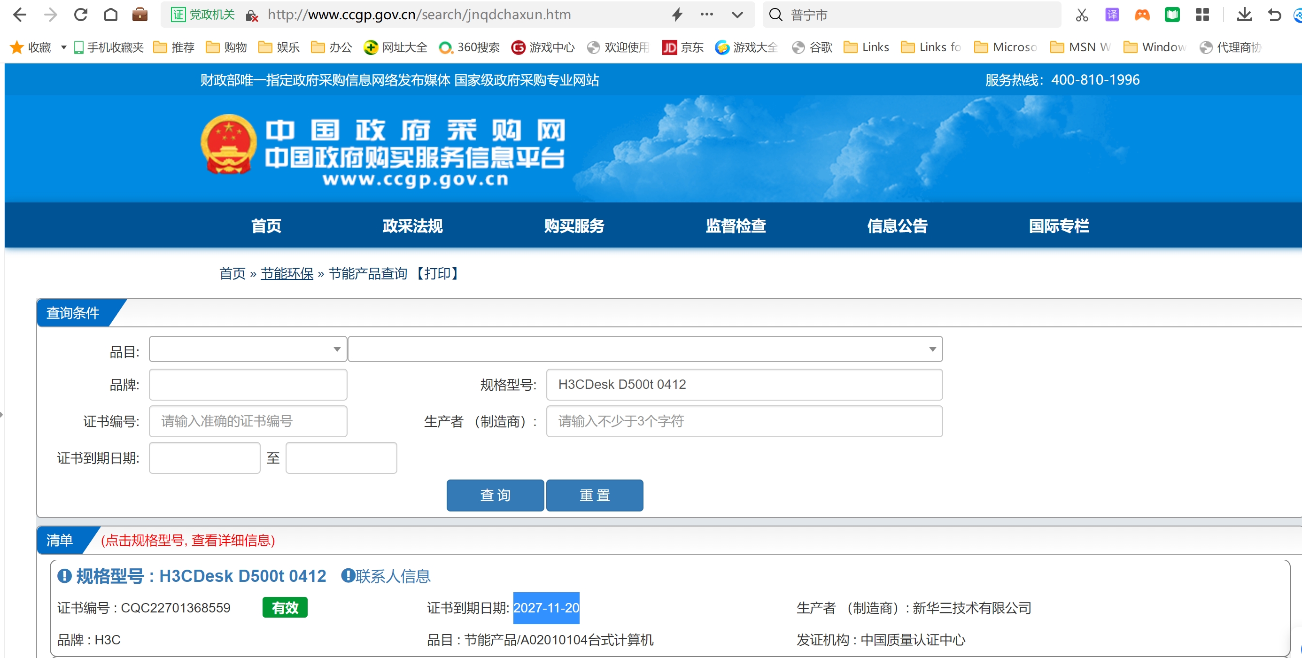The image size is (1302, 658).
Task: Go back using the browser back arrow
Action: coord(20,15)
